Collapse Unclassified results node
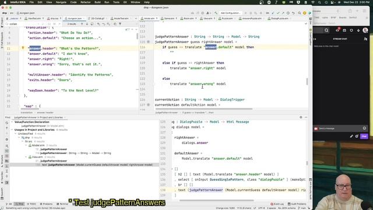The image size is (373, 210). click(16, 134)
